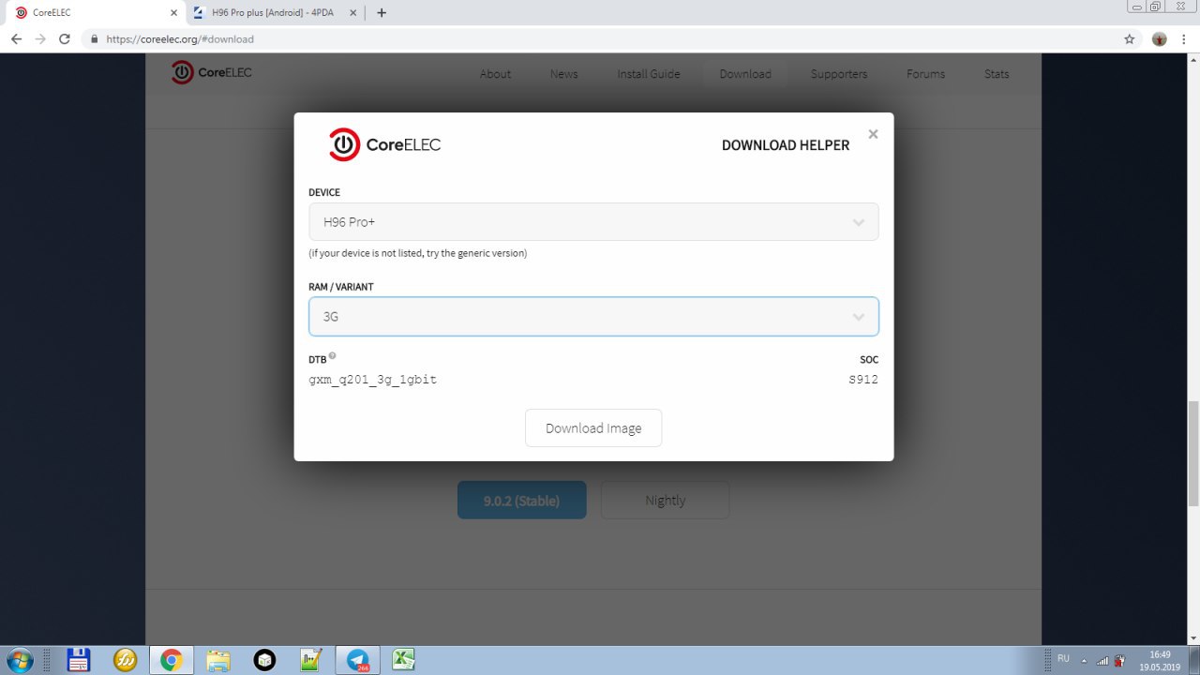Viewport: 1200px width, 675px height.
Task: Click the Download Image button
Action: pos(593,427)
